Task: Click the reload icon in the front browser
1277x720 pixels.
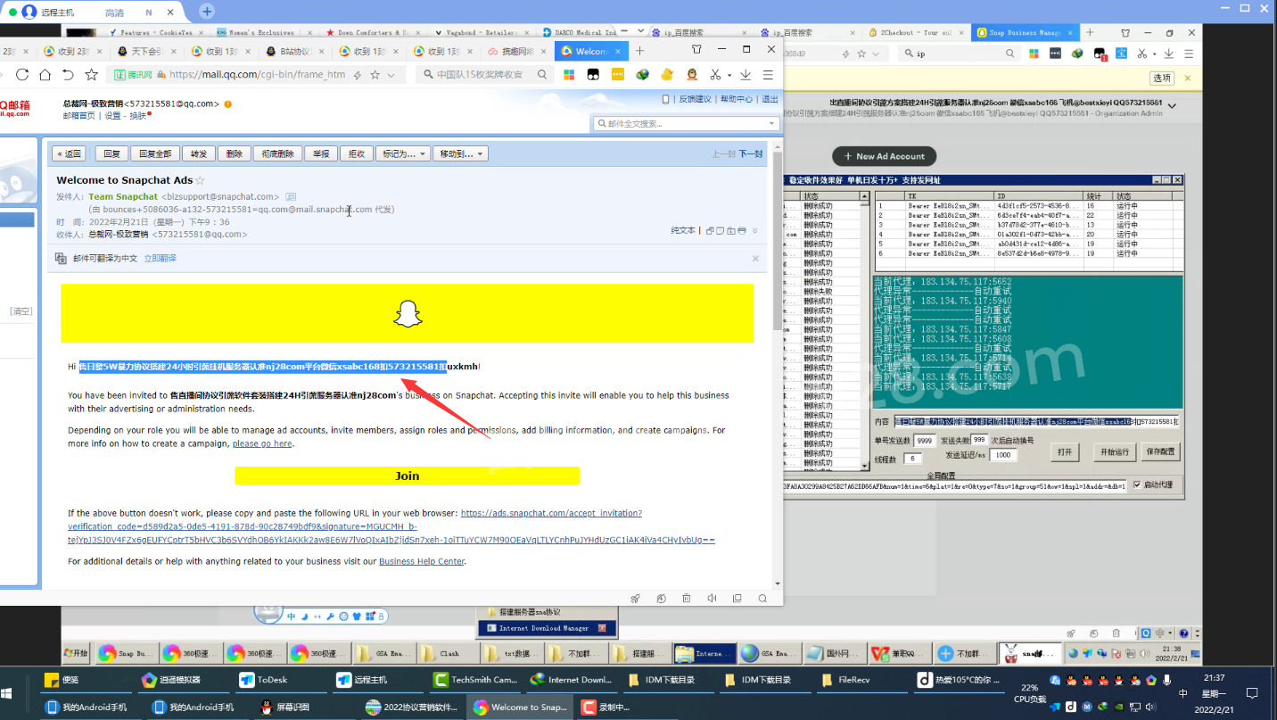Action: tap(22, 74)
